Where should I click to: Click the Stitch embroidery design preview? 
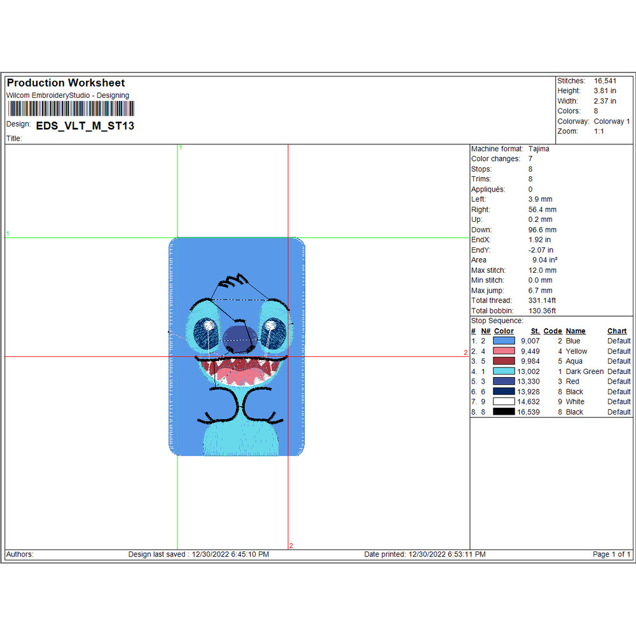coord(237,347)
